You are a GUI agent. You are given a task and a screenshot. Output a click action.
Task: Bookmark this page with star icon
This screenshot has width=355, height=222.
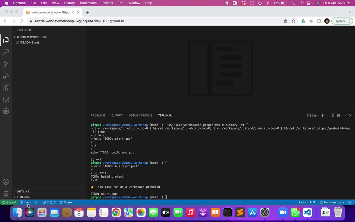tap(293, 21)
